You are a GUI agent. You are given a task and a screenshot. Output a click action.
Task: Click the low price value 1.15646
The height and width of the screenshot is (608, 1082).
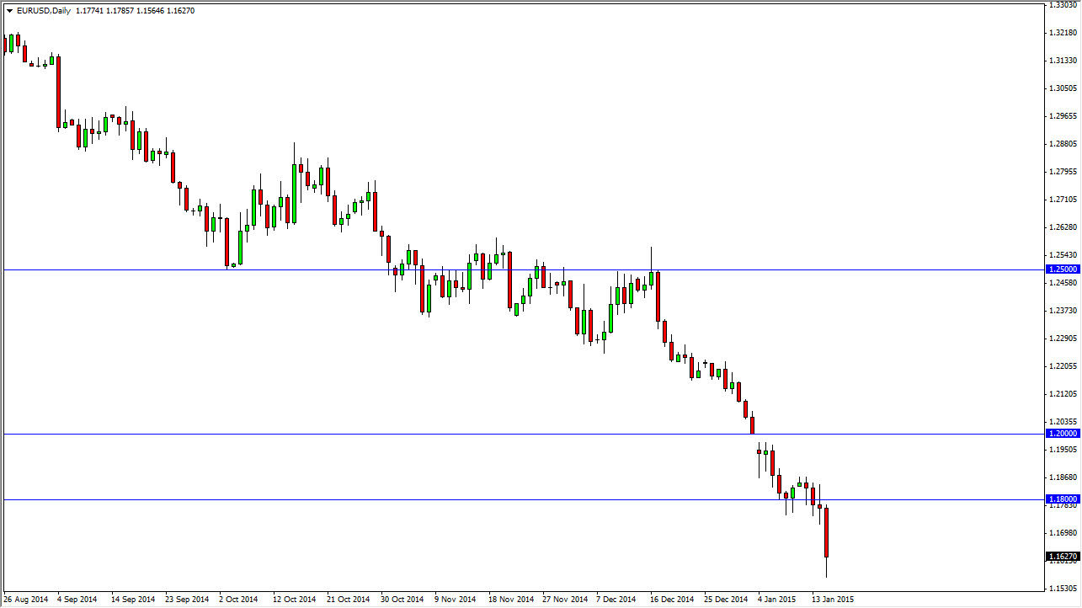pos(151,11)
